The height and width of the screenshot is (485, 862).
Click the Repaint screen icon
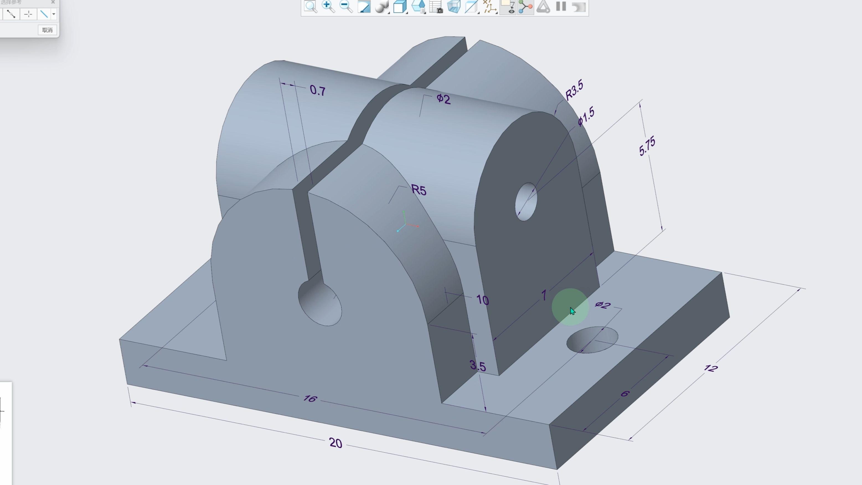[364, 7]
